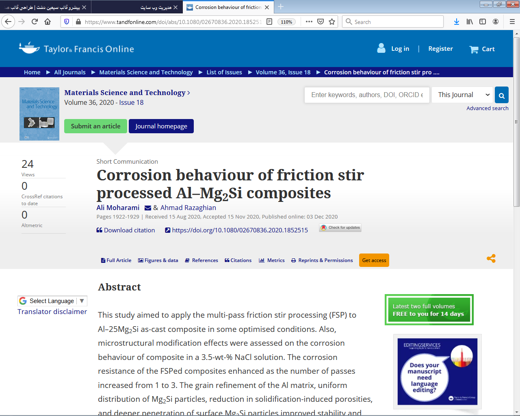Click the 110% zoom level indicator

(x=286, y=22)
